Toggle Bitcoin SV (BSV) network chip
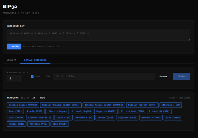This screenshot has height=138, width=198. (159, 111)
